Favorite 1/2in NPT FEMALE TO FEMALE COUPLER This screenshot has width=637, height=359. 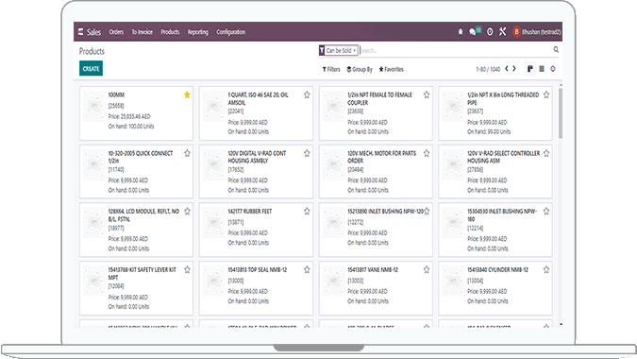point(427,94)
